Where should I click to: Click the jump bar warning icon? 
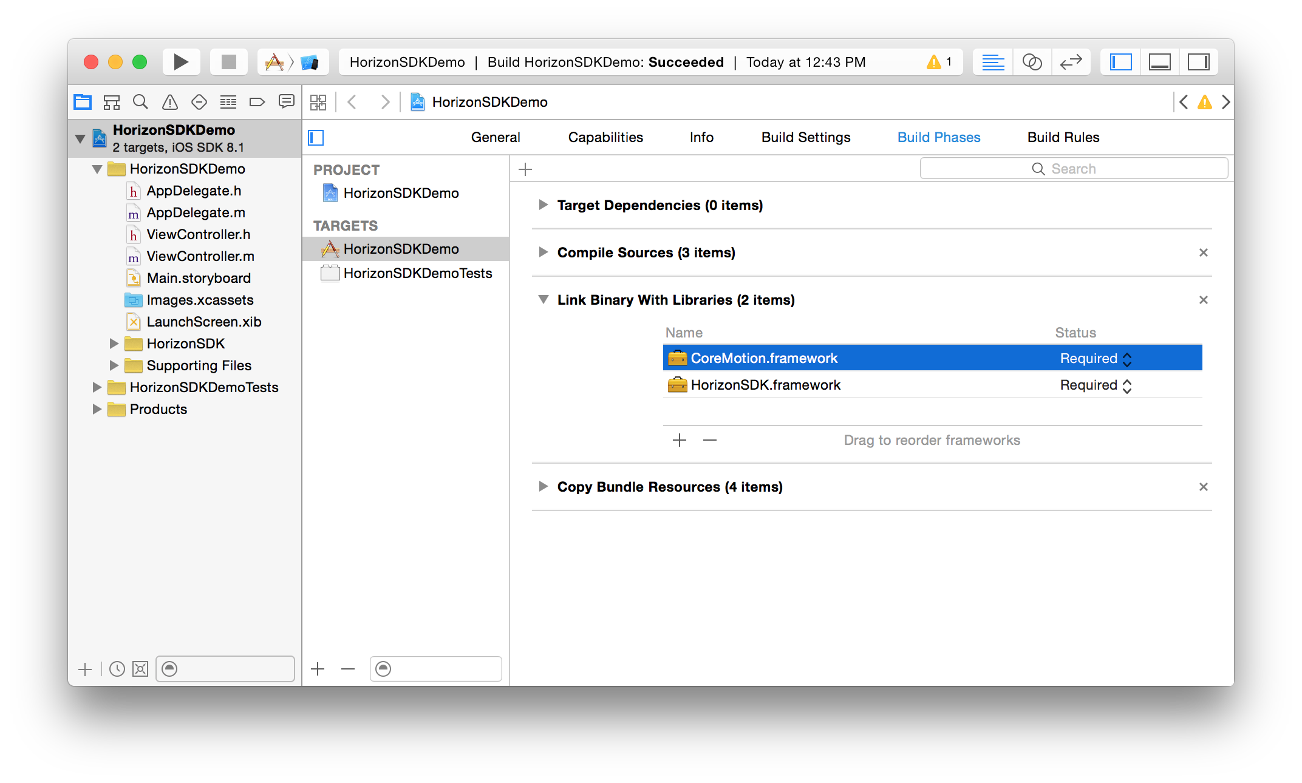pos(1205,102)
